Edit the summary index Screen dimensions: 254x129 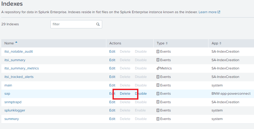pyautogui.click(x=112, y=119)
